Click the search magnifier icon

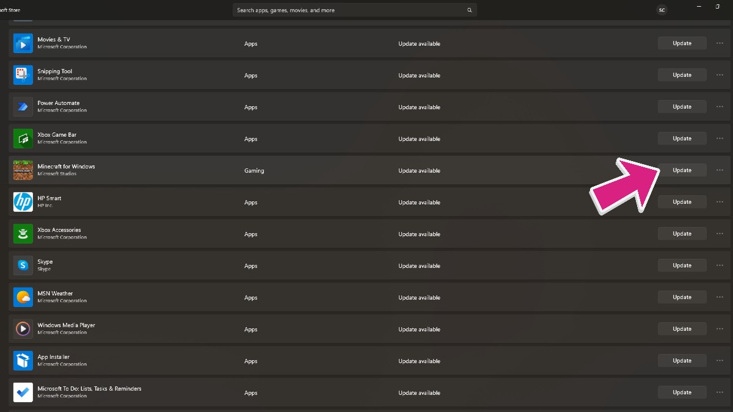(x=469, y=10)
